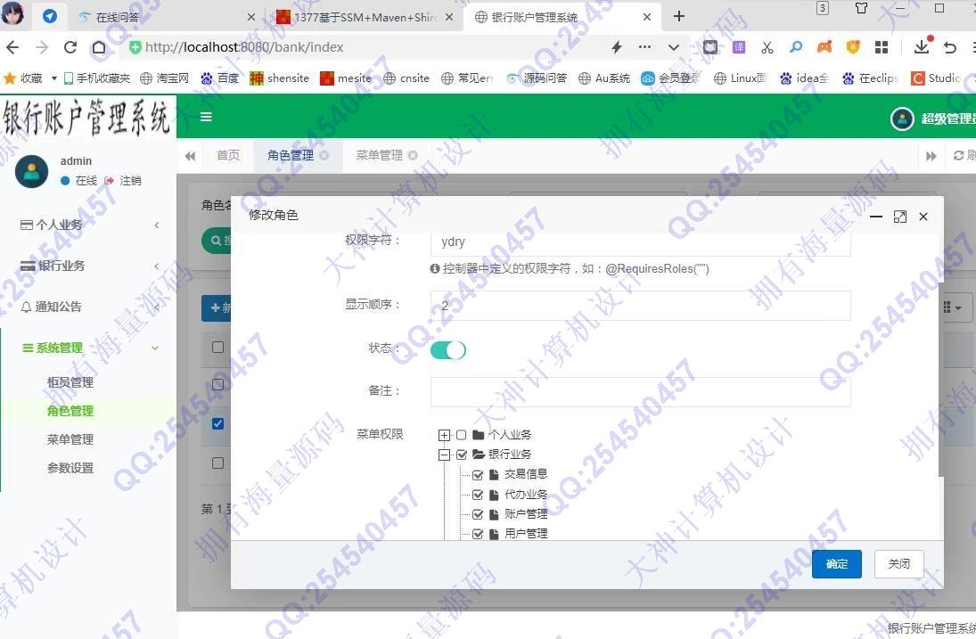Click the 确定 button in dialog
Screen dimensions: 976x639
(x=837, y=564)
